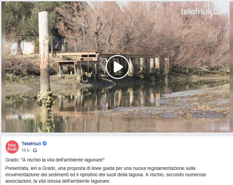Click the blue verified badge checkmark

pyautogui.click(x=45, y=144)
